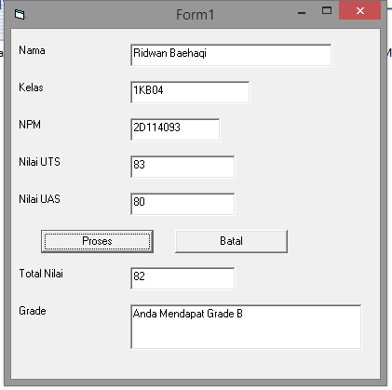Viewport: 392px width, 390px height.
Task: Click the Nilai UTS label
Action: pyautogui.click(x=39, y=162)
